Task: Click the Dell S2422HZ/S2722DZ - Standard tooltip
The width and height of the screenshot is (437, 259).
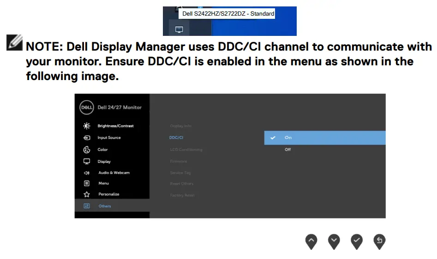Action: coord(227,14)
